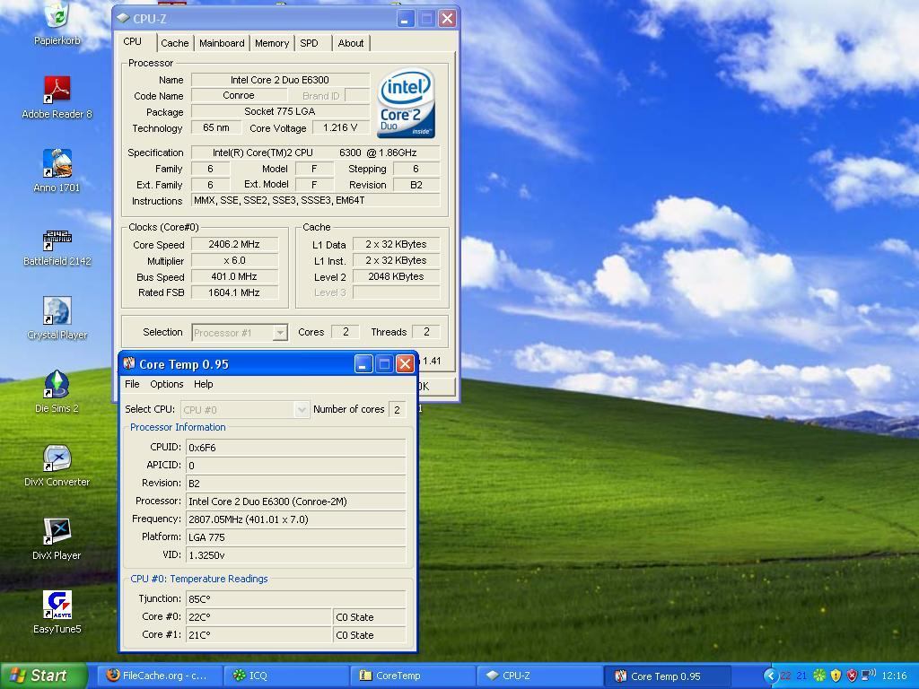This screenshot has width=919, height=689.
Task: Select the EasyTune5 Gigabyte desktop icon
Action: (57, 606)
